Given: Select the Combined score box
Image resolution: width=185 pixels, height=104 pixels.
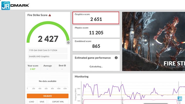Looking at the screenshot, I should point(96,45).
